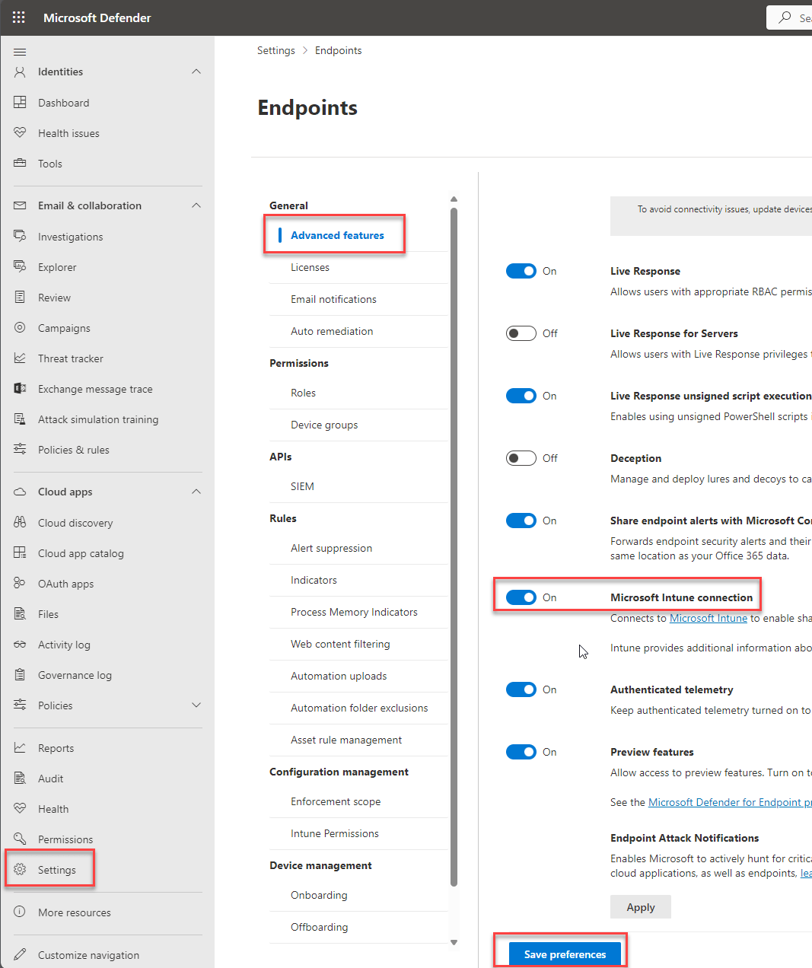Click the Tools toolbox icon
Screen dimensions: 812x968
tap(20, 164)
